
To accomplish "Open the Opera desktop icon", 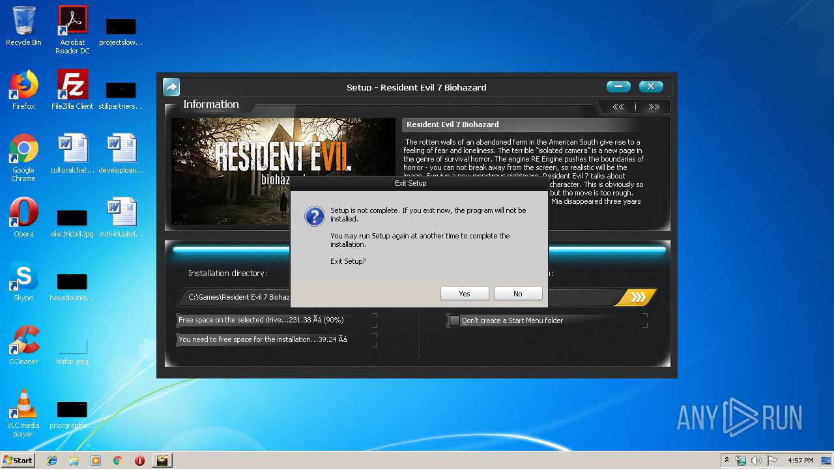I will click(x=23, y=218).
